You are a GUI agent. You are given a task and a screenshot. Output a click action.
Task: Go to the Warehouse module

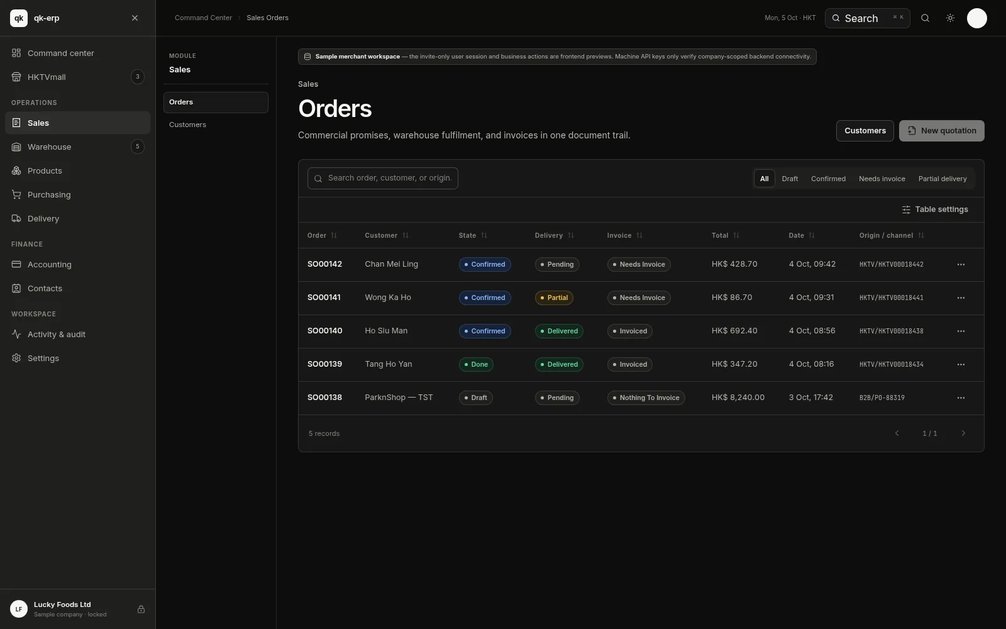[77, 147]
